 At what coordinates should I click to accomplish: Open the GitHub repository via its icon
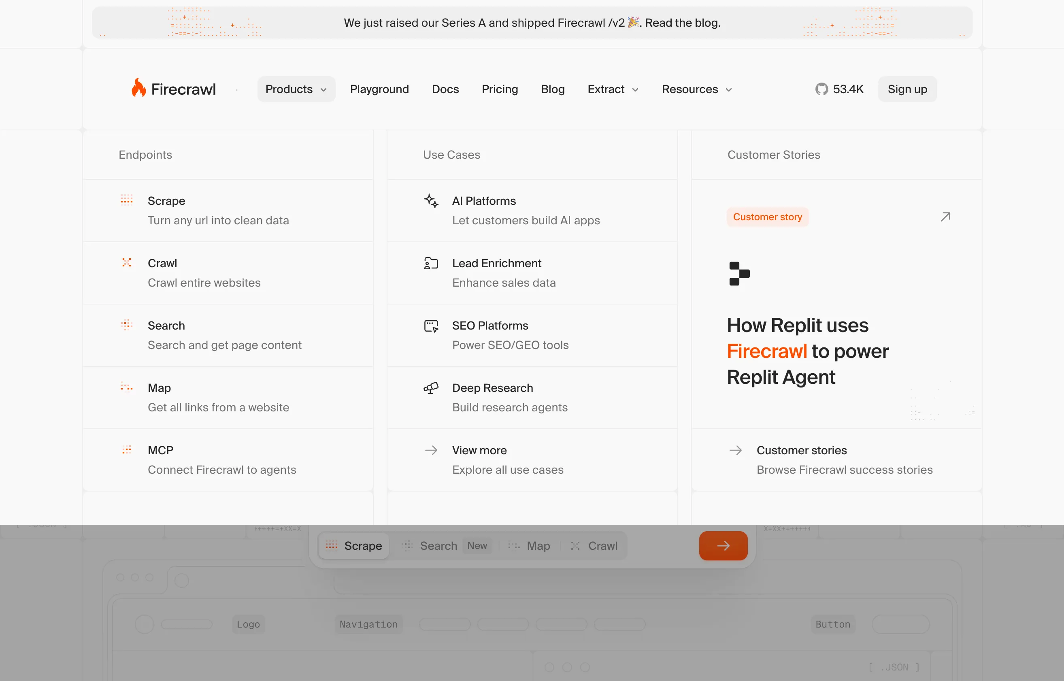tap(821, 89)
